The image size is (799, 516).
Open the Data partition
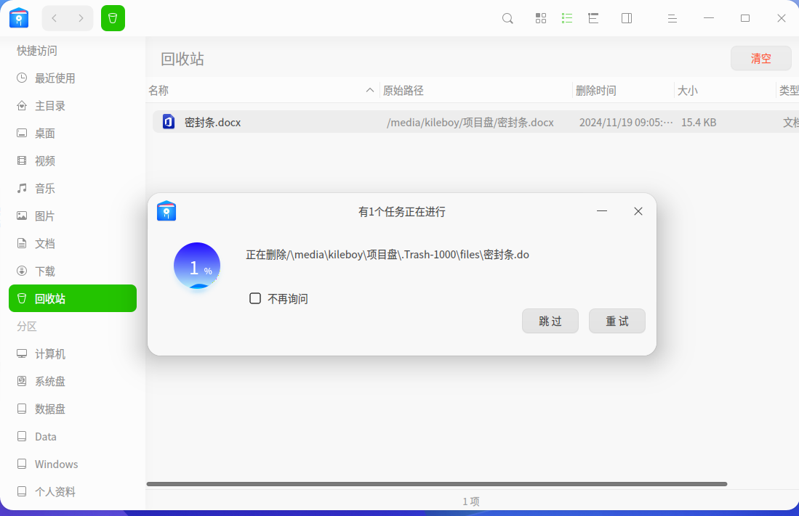pyautogui.click(x=73, y=436)
